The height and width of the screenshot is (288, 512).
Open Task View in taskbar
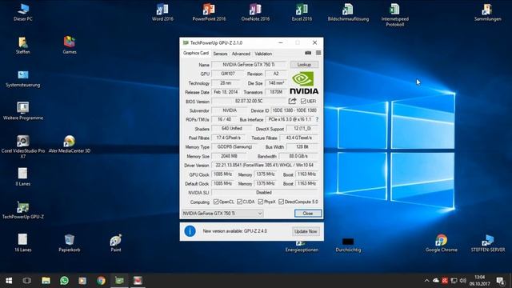(26, 281)
